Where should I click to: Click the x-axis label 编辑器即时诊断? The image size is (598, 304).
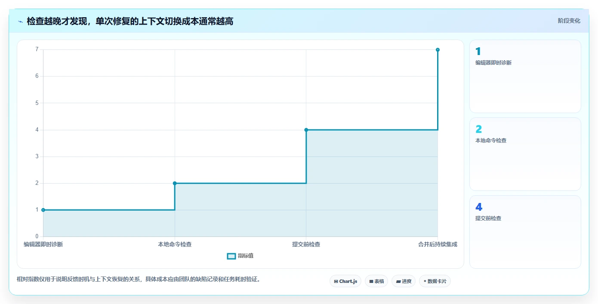43,245
